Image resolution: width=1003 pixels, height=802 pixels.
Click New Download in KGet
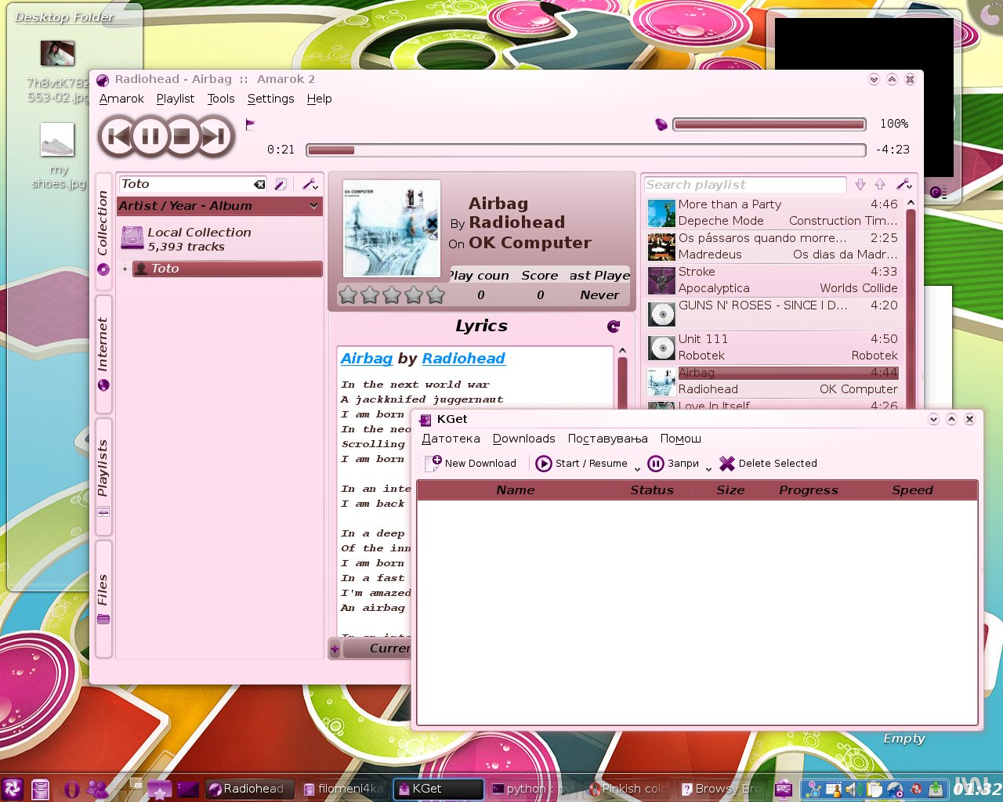[x=471, y=464]
